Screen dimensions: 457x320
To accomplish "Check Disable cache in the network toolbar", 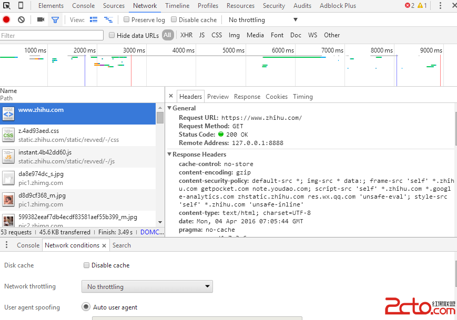I will coord(174,19).
